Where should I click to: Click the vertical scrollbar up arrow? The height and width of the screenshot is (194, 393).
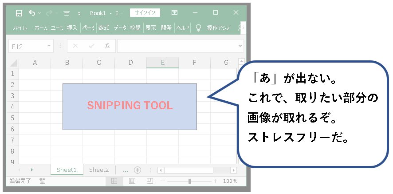click(x=241, y=61)
